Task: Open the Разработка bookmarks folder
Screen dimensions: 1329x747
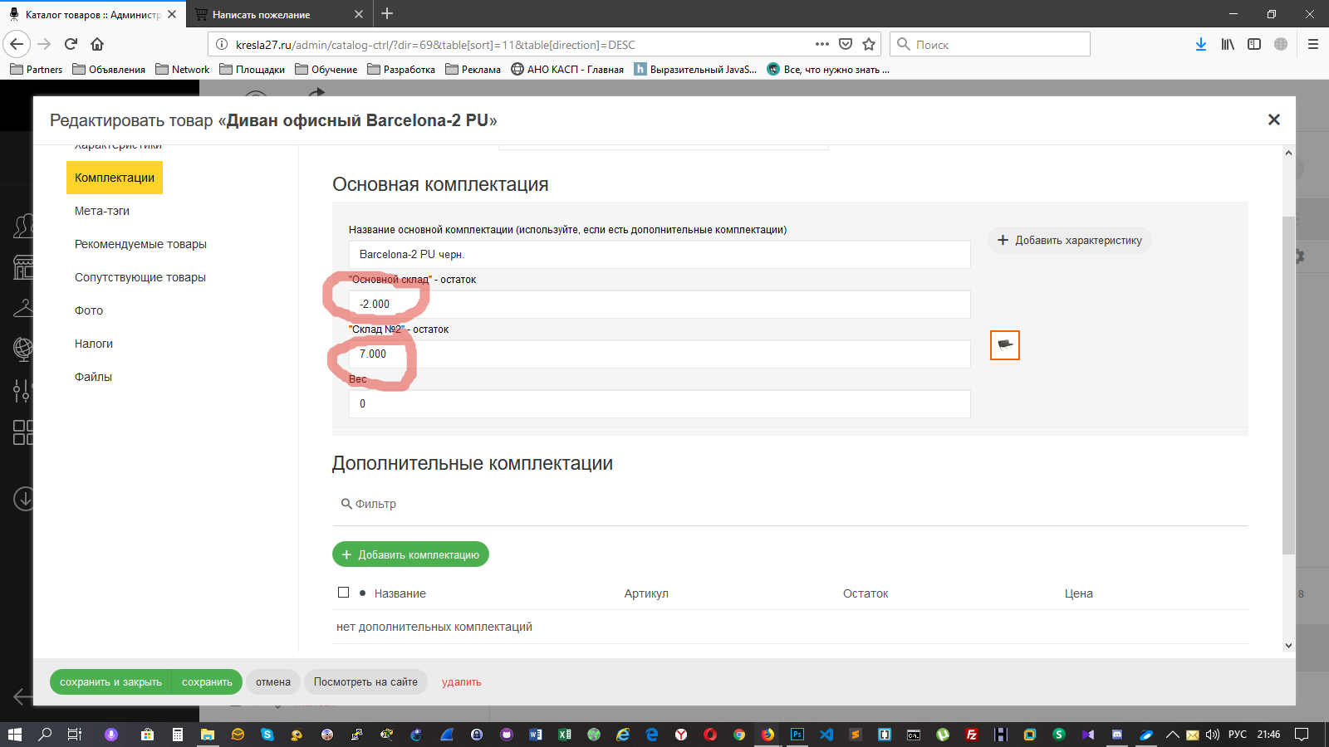Action: click(401, 70)
